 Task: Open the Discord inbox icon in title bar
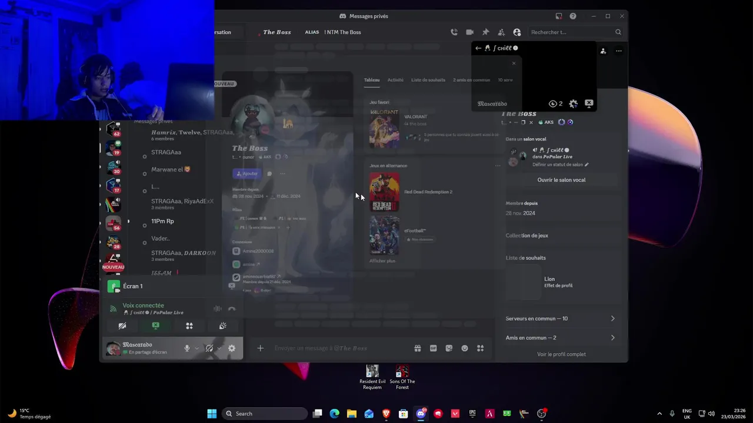[558, 16]
